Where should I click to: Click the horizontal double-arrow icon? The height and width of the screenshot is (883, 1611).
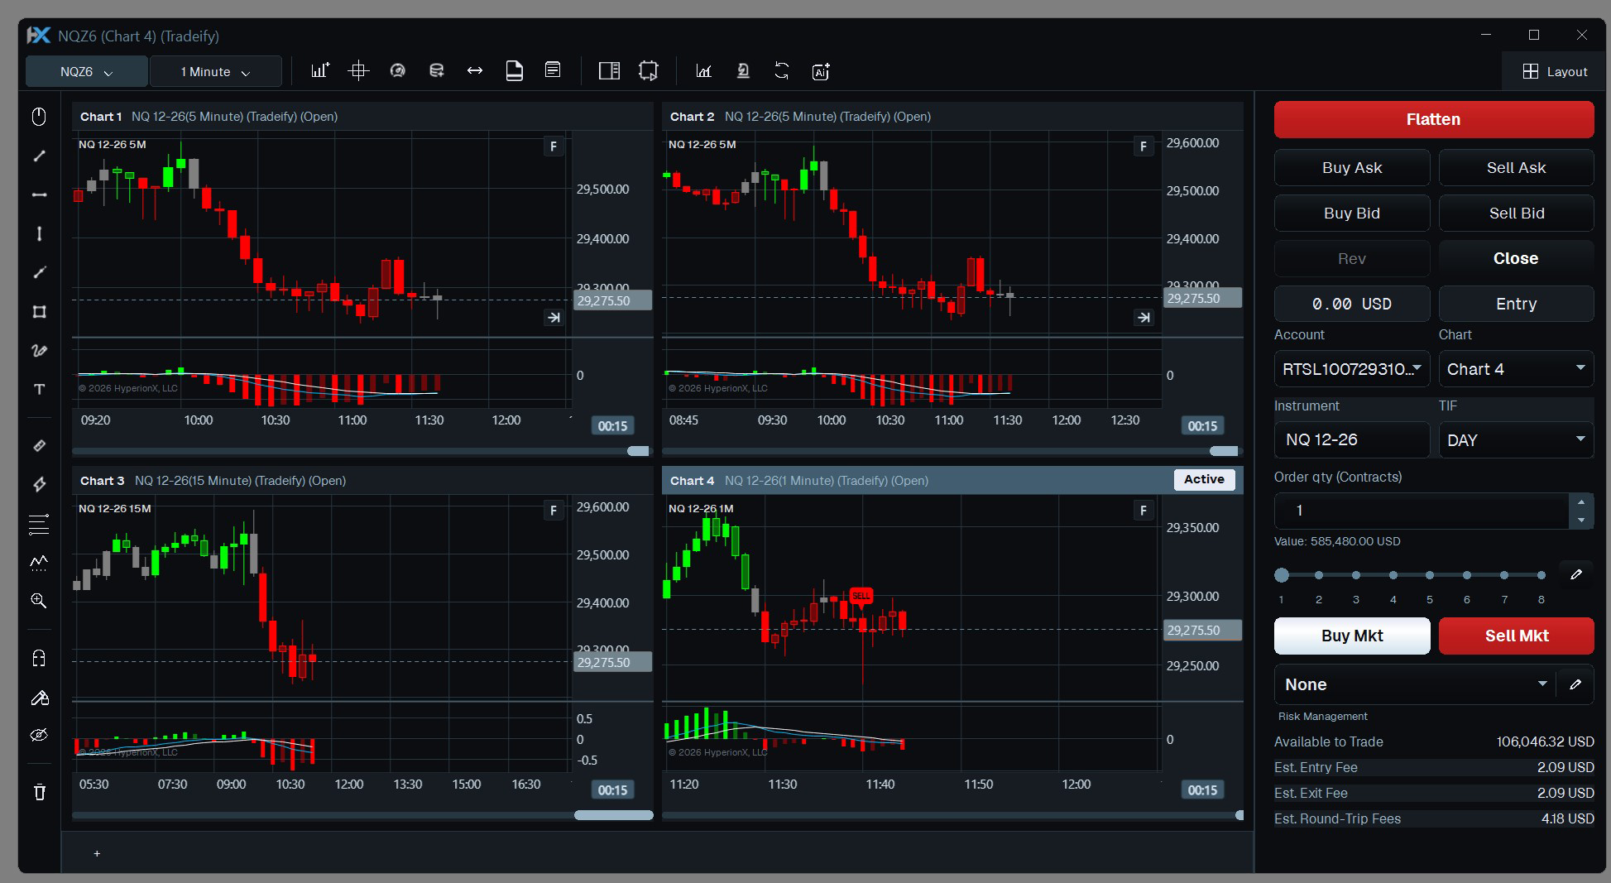click(475, 71)
